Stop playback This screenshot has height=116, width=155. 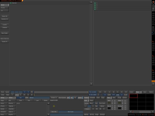[x=114, y=92]
